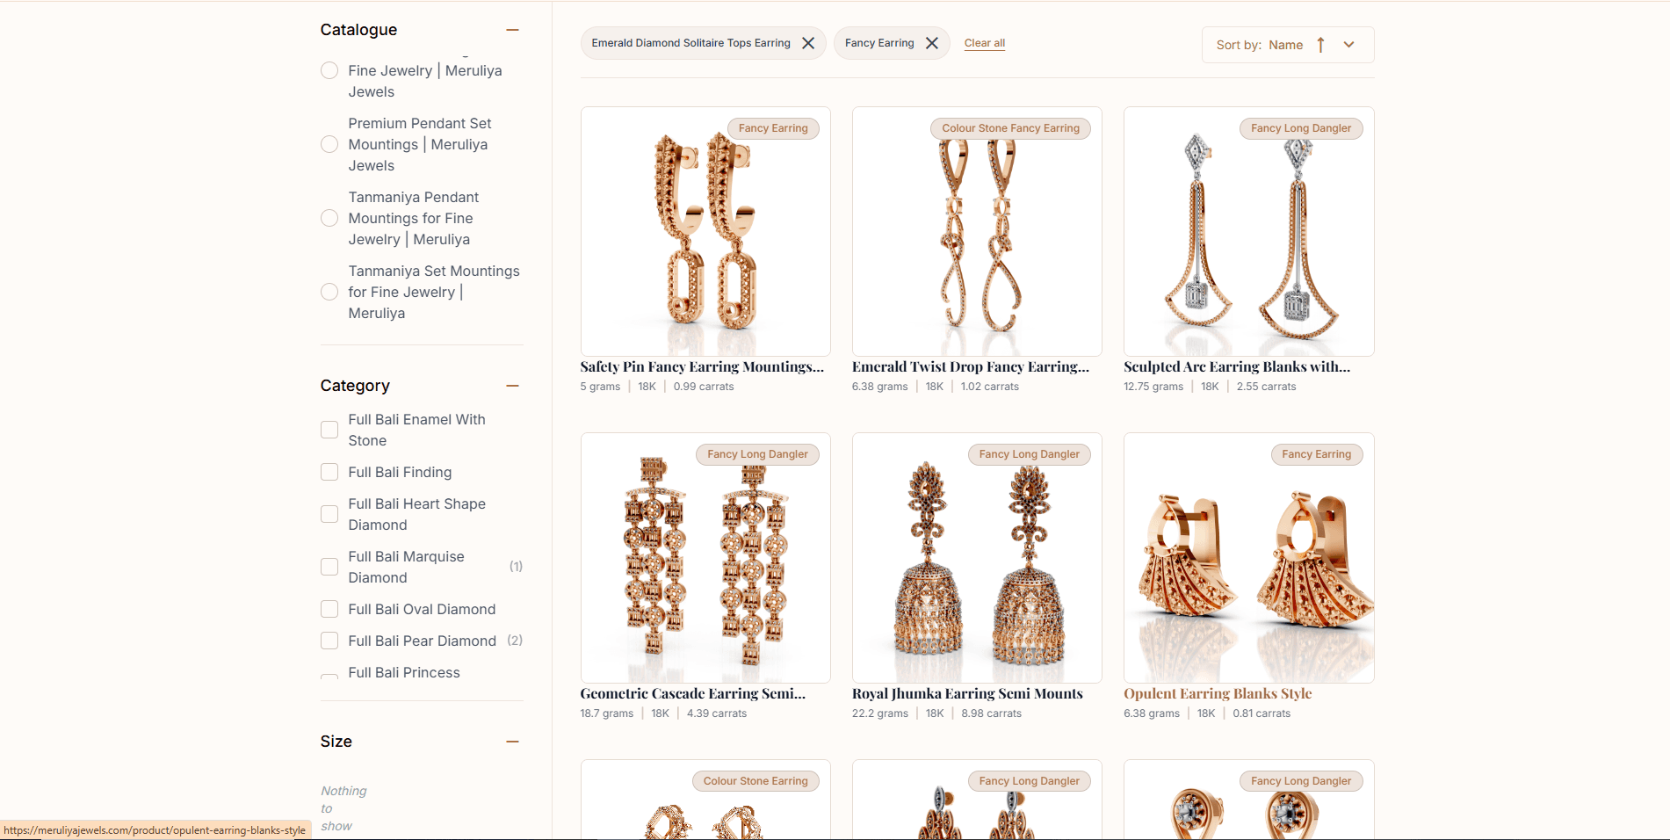Collapse the Size filter section

click(513, 742)
